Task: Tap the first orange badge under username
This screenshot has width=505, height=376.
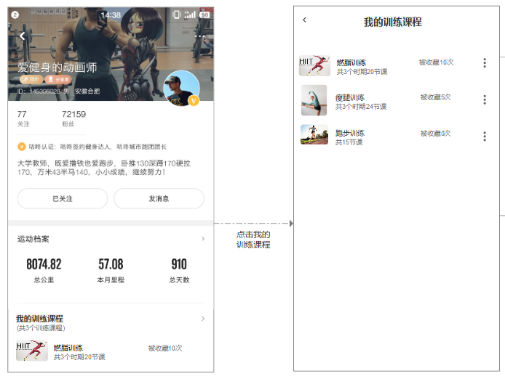Action: 31,79
